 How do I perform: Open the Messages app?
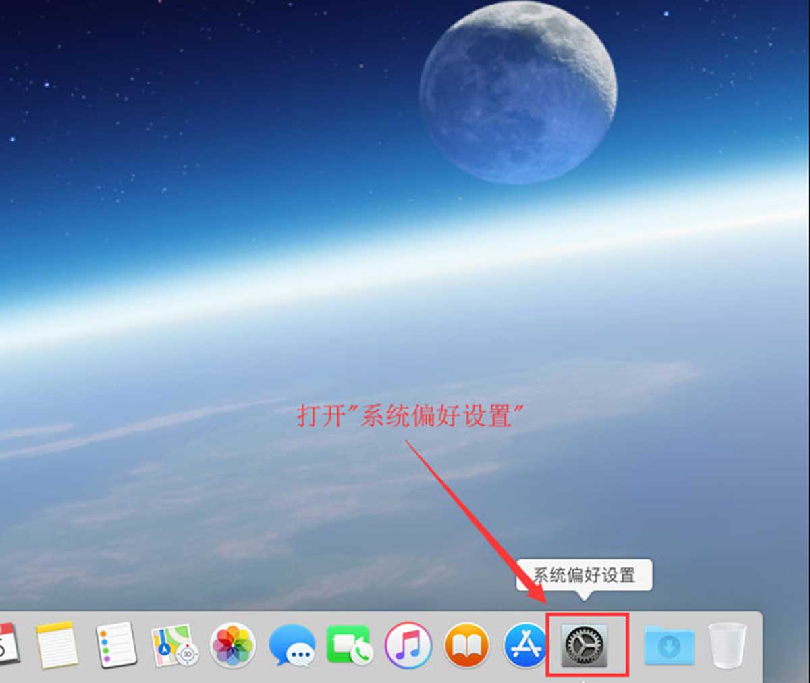(292, 645)
